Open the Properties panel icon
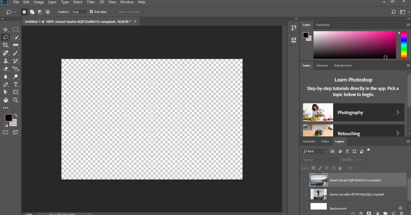Viewport: 411px width, 215px height. click(294, 40)
